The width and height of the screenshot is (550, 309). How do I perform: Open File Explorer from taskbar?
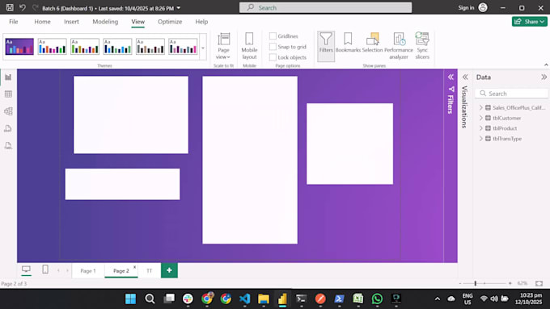point(264,299)
